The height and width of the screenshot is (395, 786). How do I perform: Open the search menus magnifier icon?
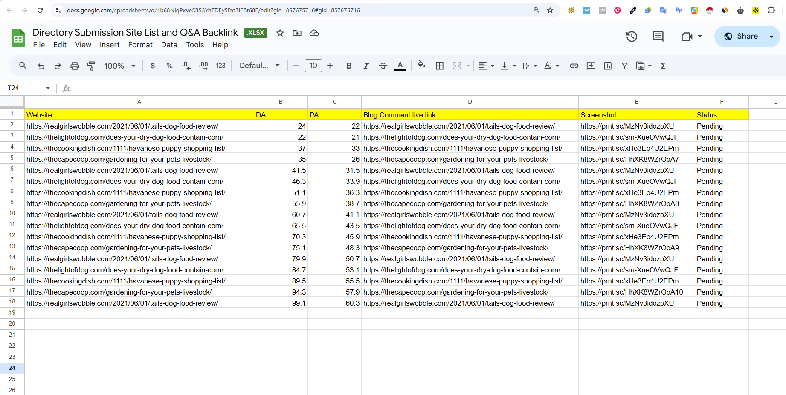point(23,66)
